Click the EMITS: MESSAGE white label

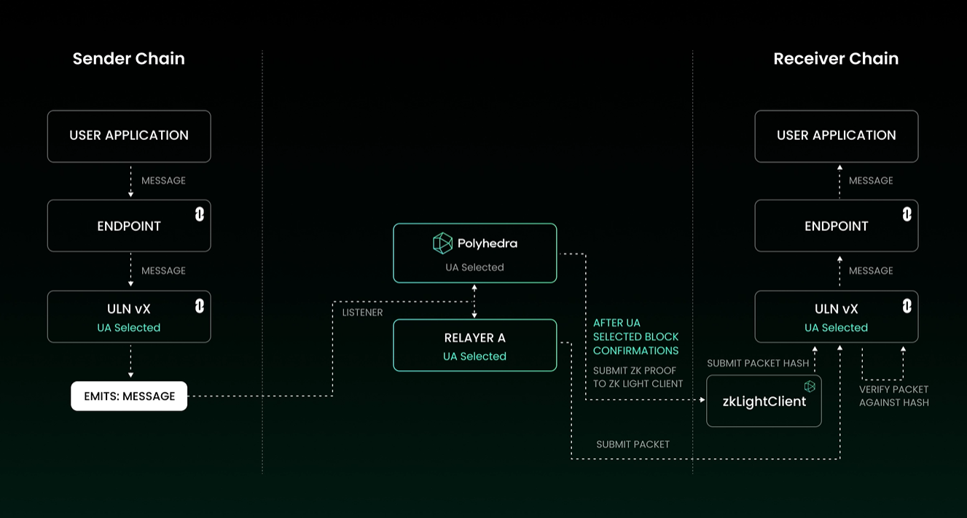[x=129, y=396]
